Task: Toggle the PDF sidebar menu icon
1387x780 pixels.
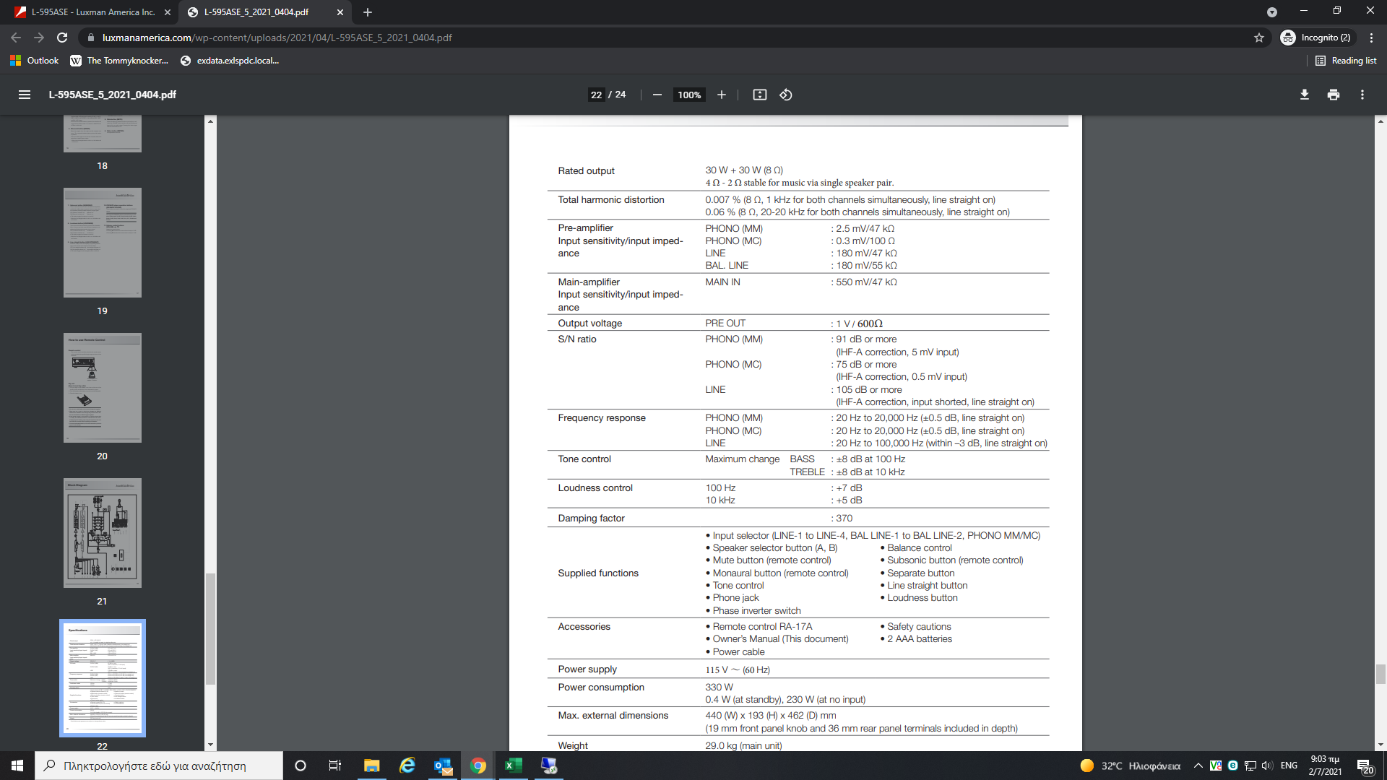Action: tap(25, 95)
